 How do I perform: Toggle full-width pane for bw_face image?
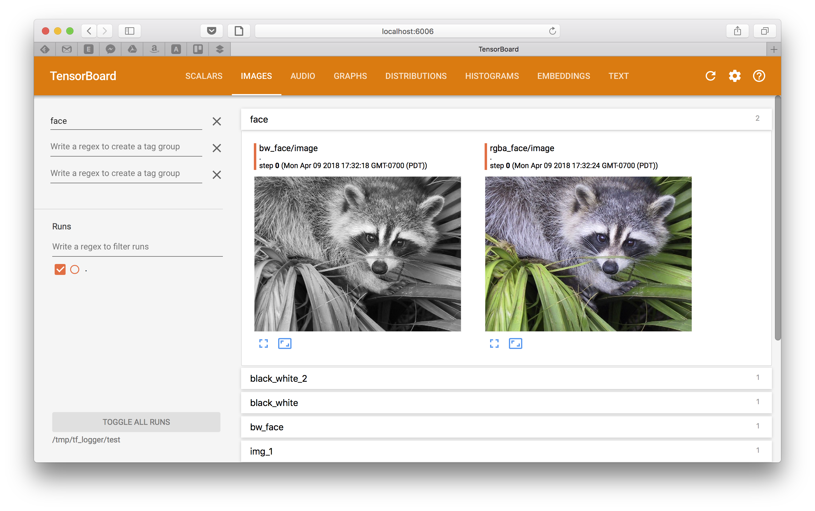264,343
